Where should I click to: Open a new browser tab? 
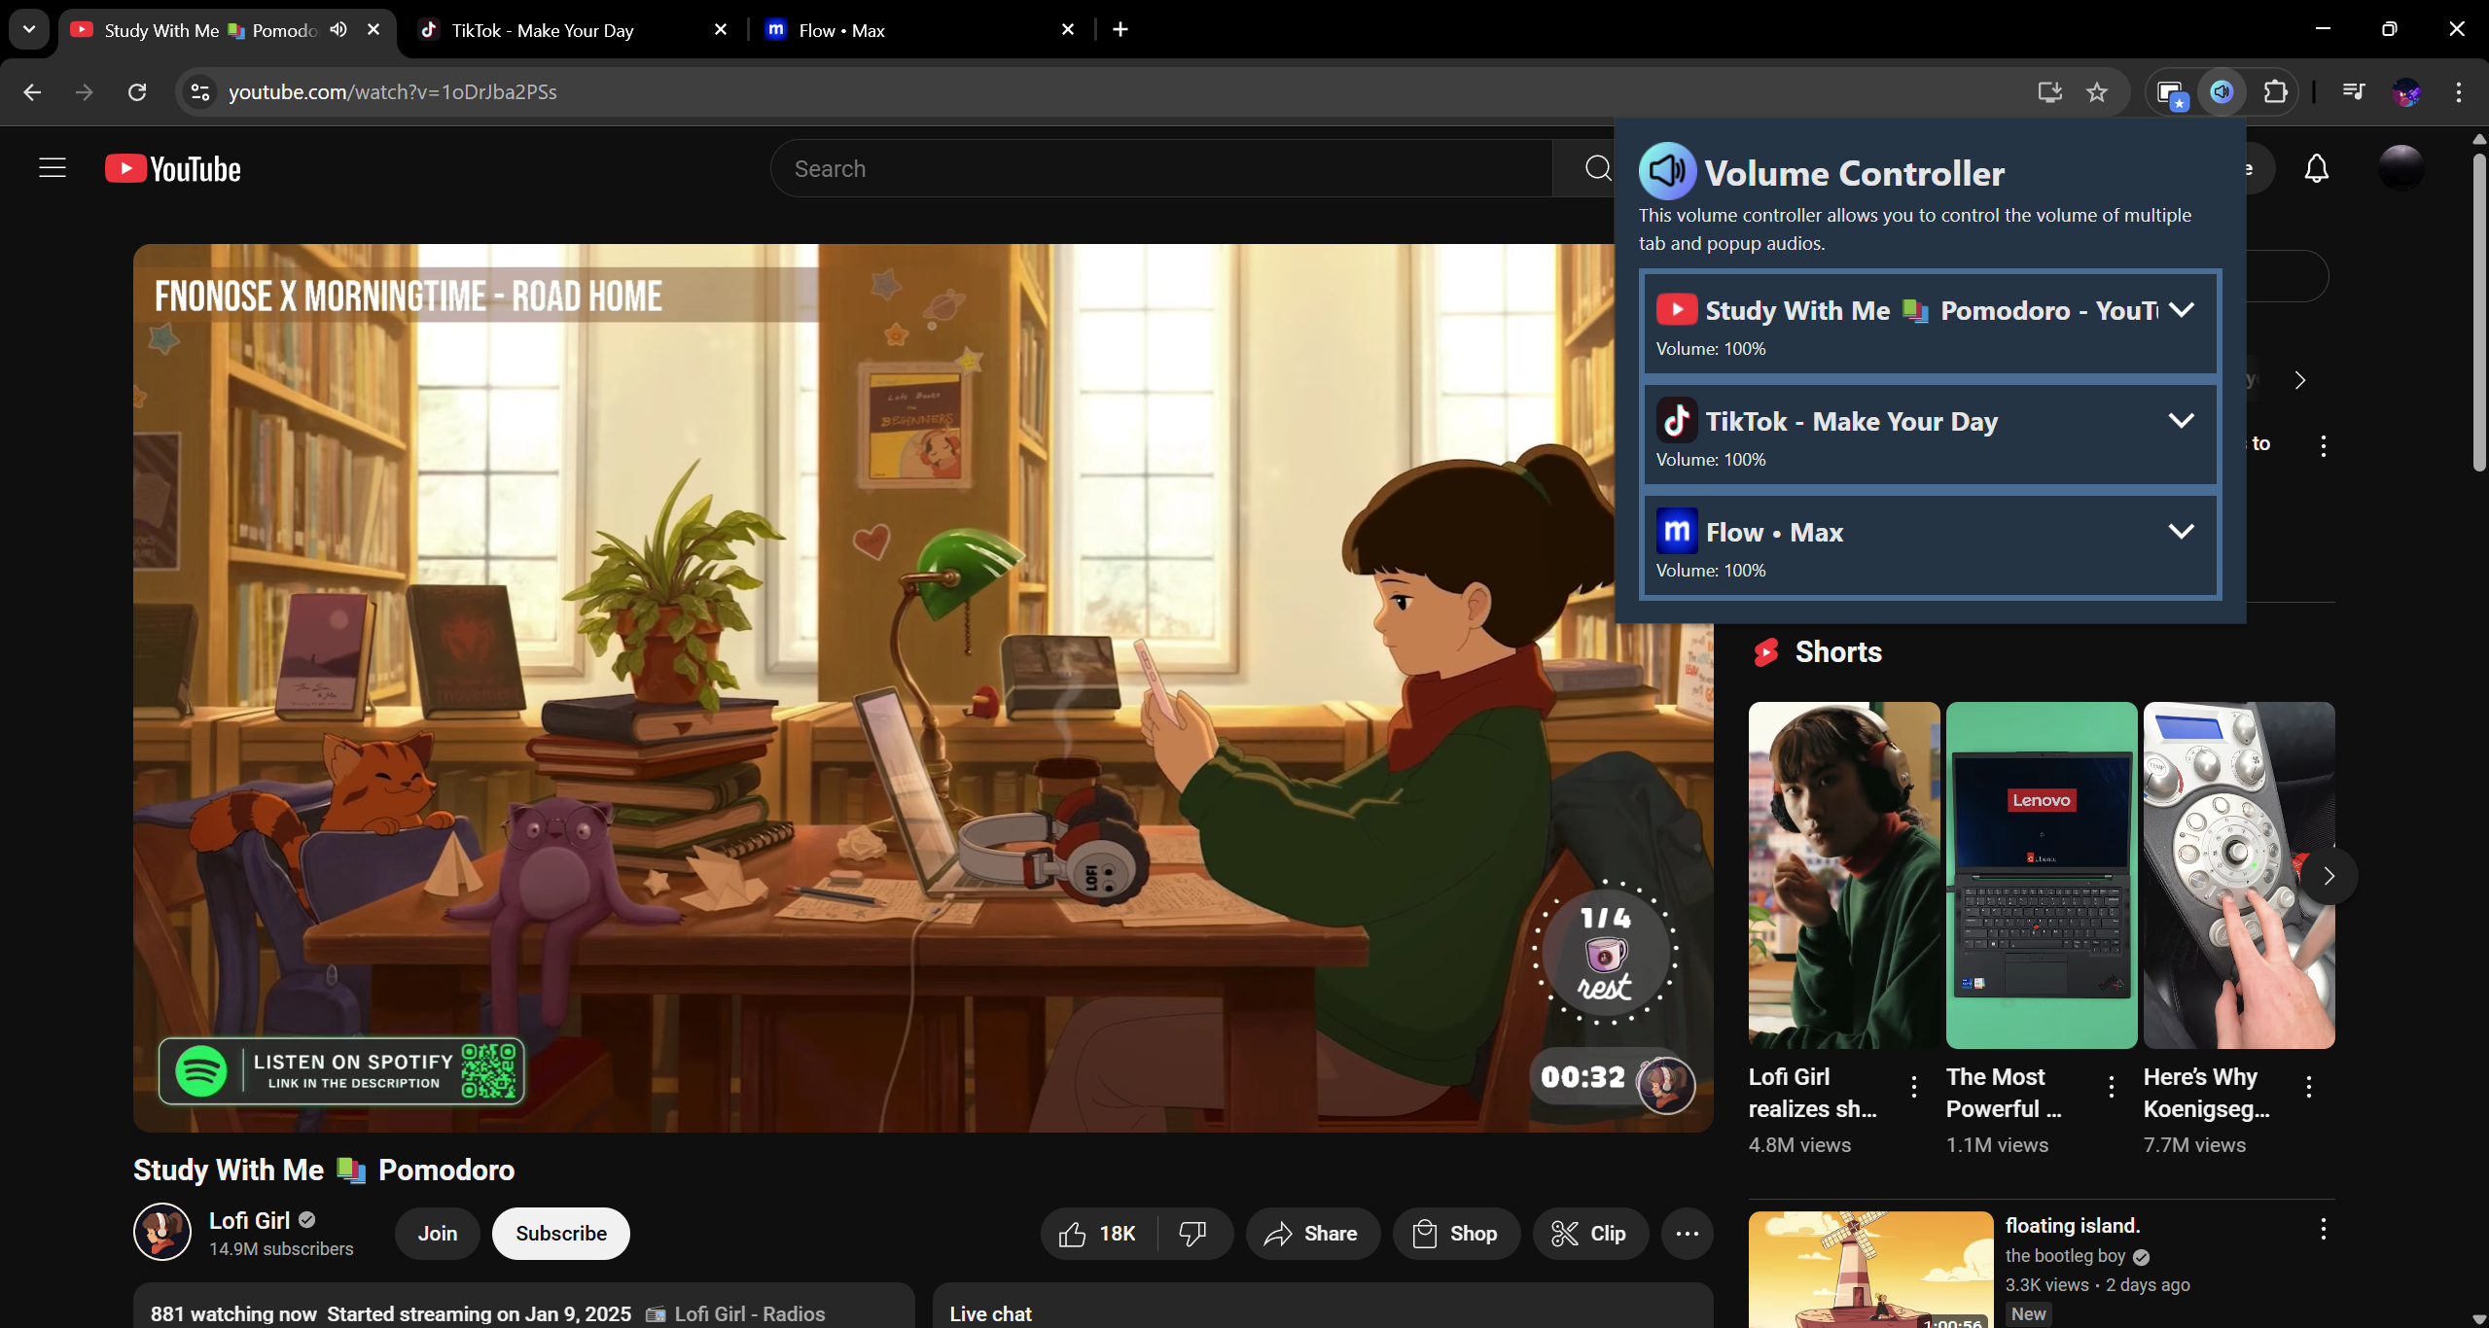point(1120,29)
